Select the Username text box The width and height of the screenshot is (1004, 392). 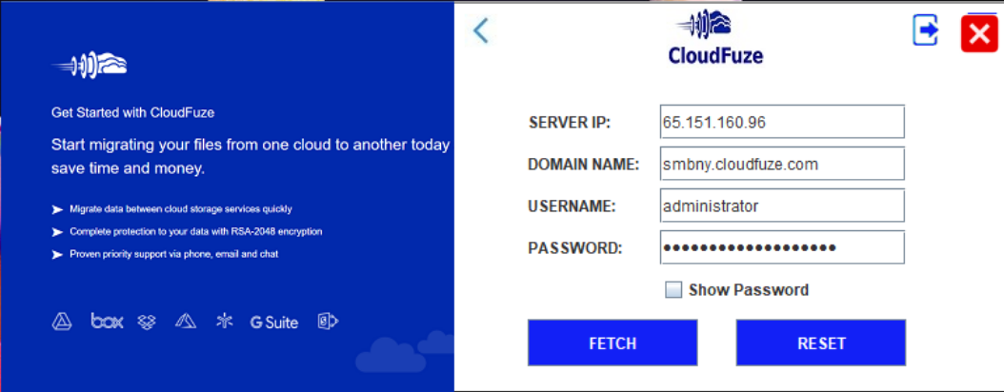coord(781,206)
